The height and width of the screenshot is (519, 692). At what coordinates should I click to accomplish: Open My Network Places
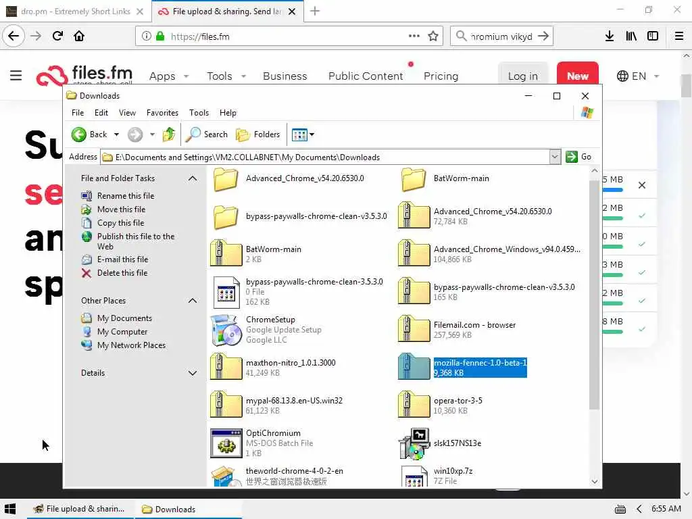tap(132, 345)
